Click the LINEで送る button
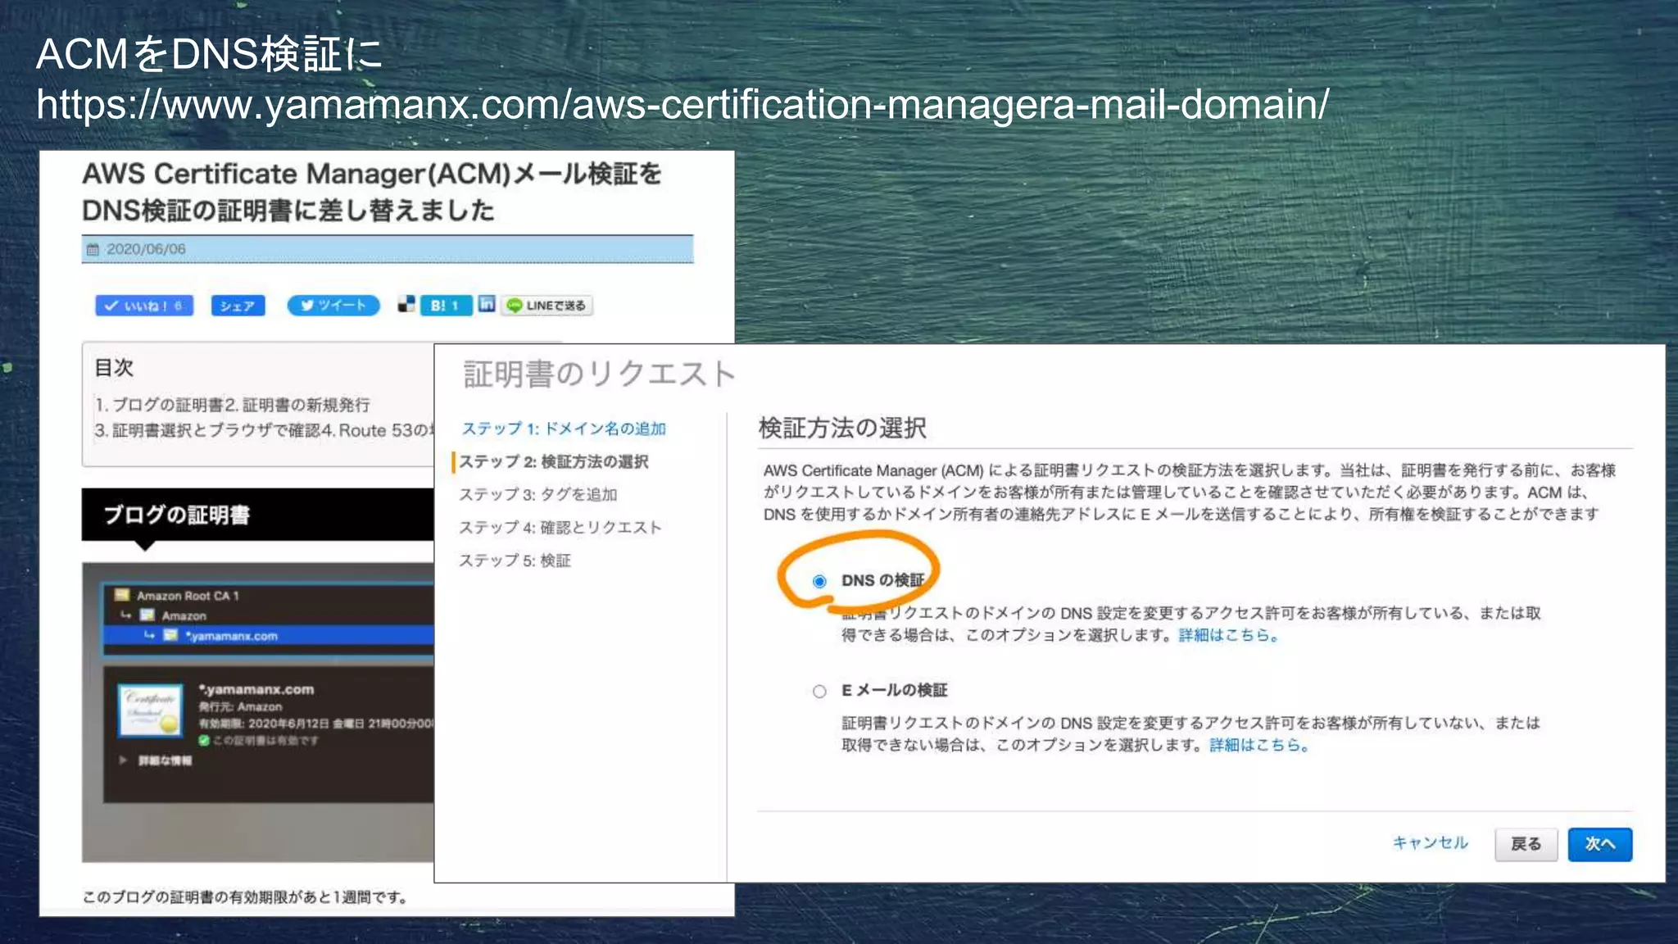The width and height of the screenshot is (1678, 944). coord(547,306)
